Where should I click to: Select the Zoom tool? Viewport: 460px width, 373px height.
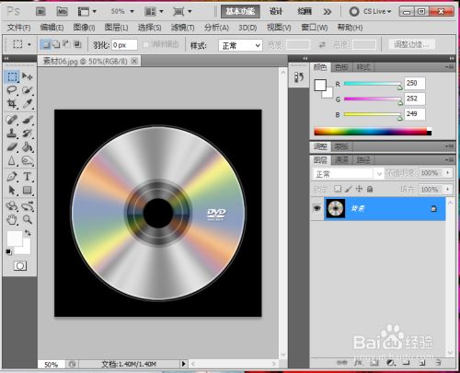[x=28, y=219]
